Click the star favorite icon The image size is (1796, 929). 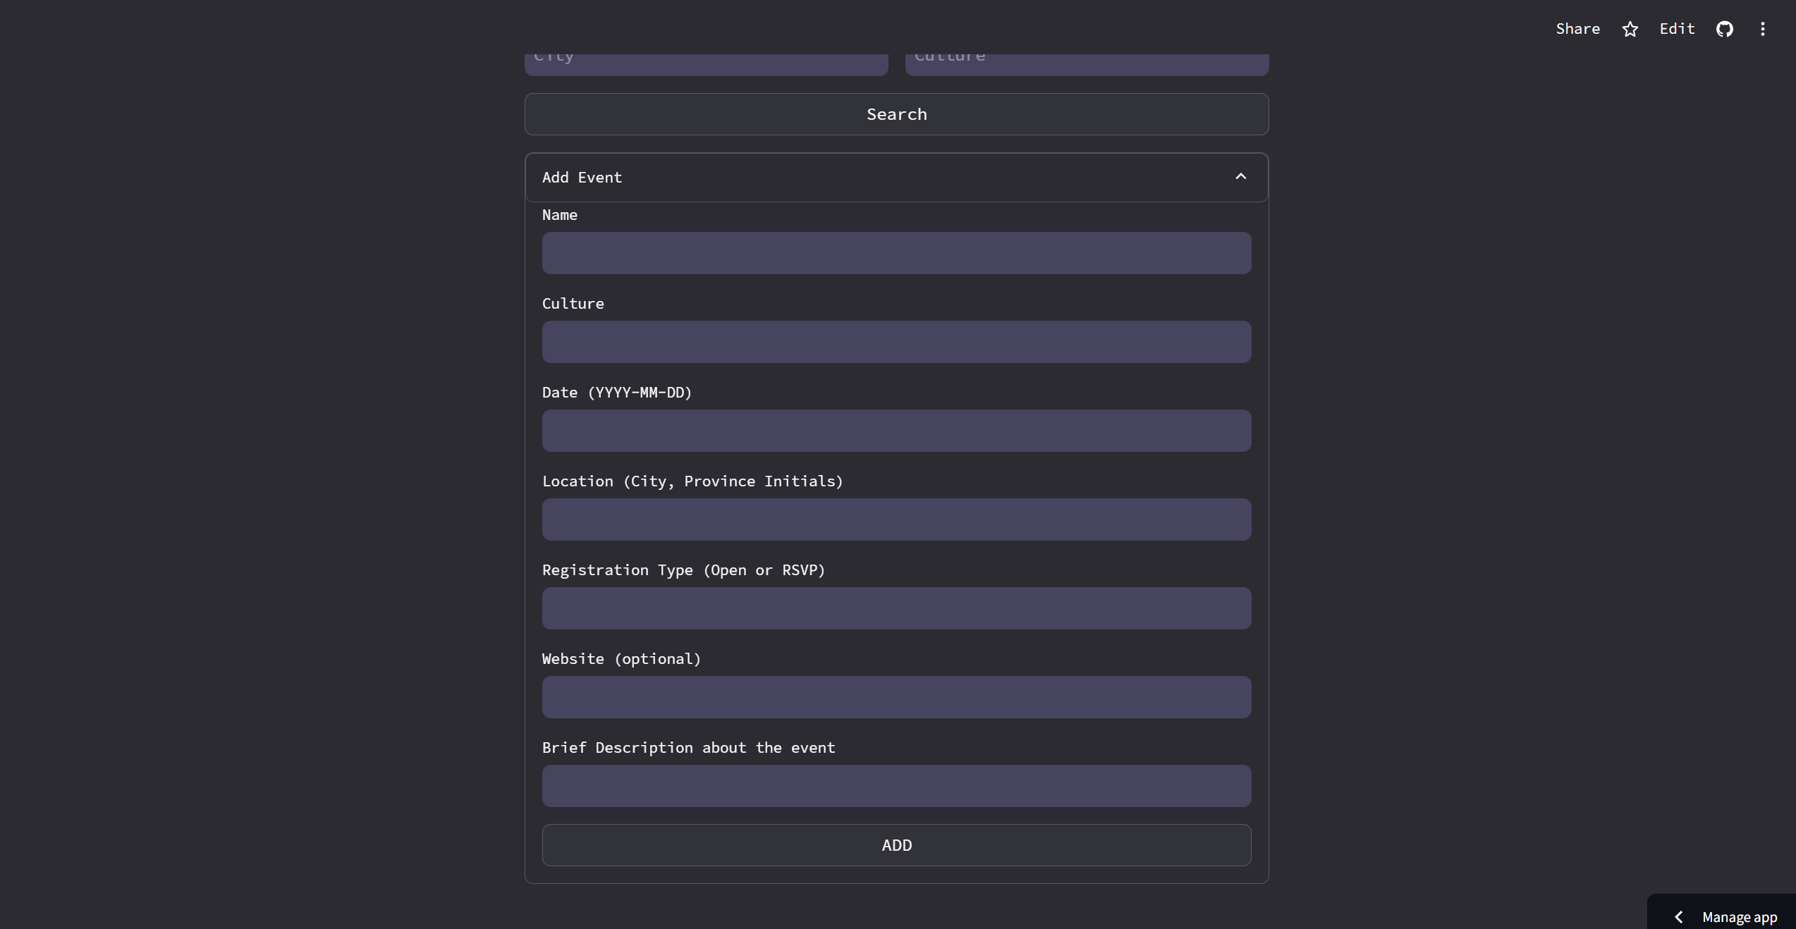(x=1630, y=29)
